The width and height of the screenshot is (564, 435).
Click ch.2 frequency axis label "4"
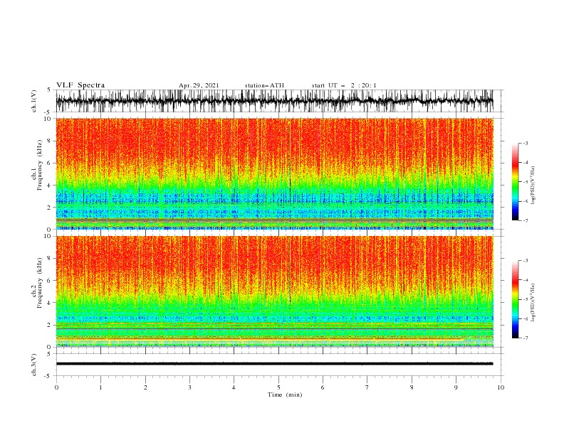click(x=49, y=303)
